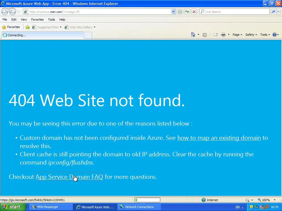Switch to Microsoft Azure Web taskbar button
This screenshot has width=282, height=211.
95,207
